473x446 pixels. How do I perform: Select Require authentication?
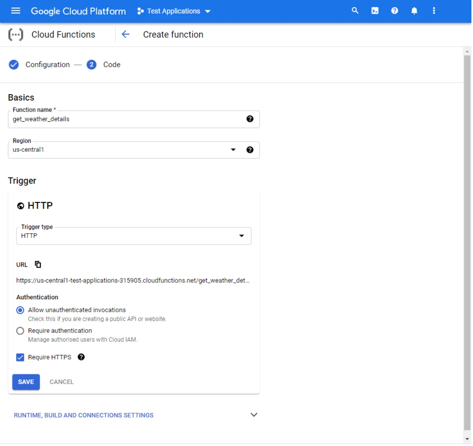pyautogui.click(x=20, y=331)
